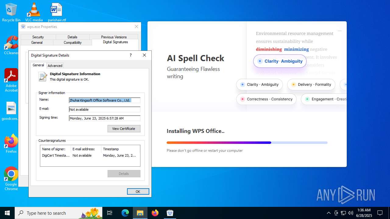Click 'This digital signature is OK.' text
390x219 pixels.
[69, 79]
